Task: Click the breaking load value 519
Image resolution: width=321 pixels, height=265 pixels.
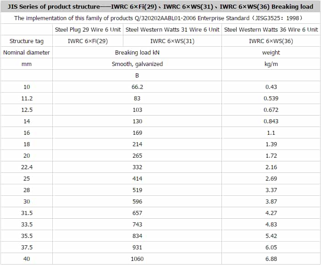Action: [x=137, y=190]
